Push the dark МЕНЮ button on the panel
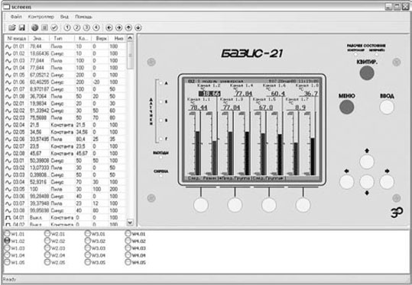The image size is (412, 285). (346, 107)
